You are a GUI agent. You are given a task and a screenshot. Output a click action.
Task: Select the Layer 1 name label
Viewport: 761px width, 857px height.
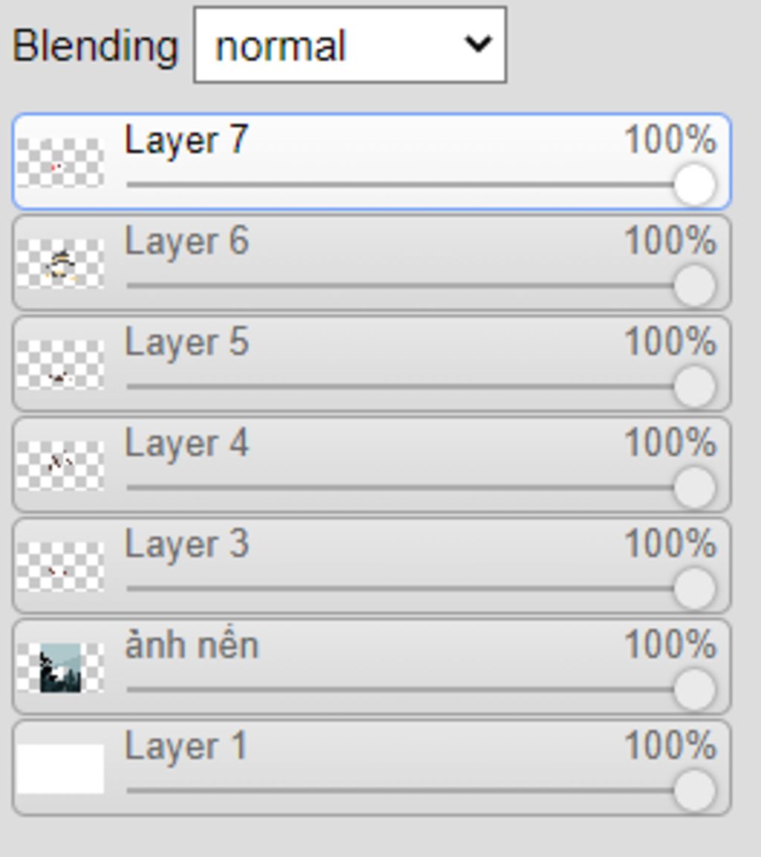tap(186, 747)
